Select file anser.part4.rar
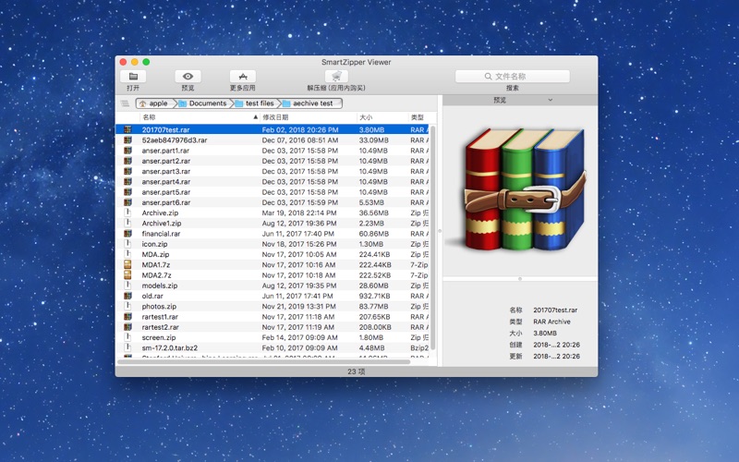The image size is (739, 462). pyautogui.click(x=166, y=181)
